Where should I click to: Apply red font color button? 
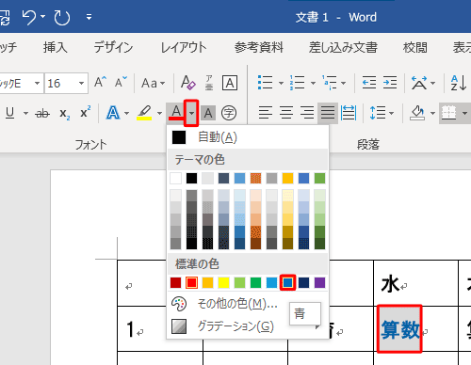tap(176, 113)
